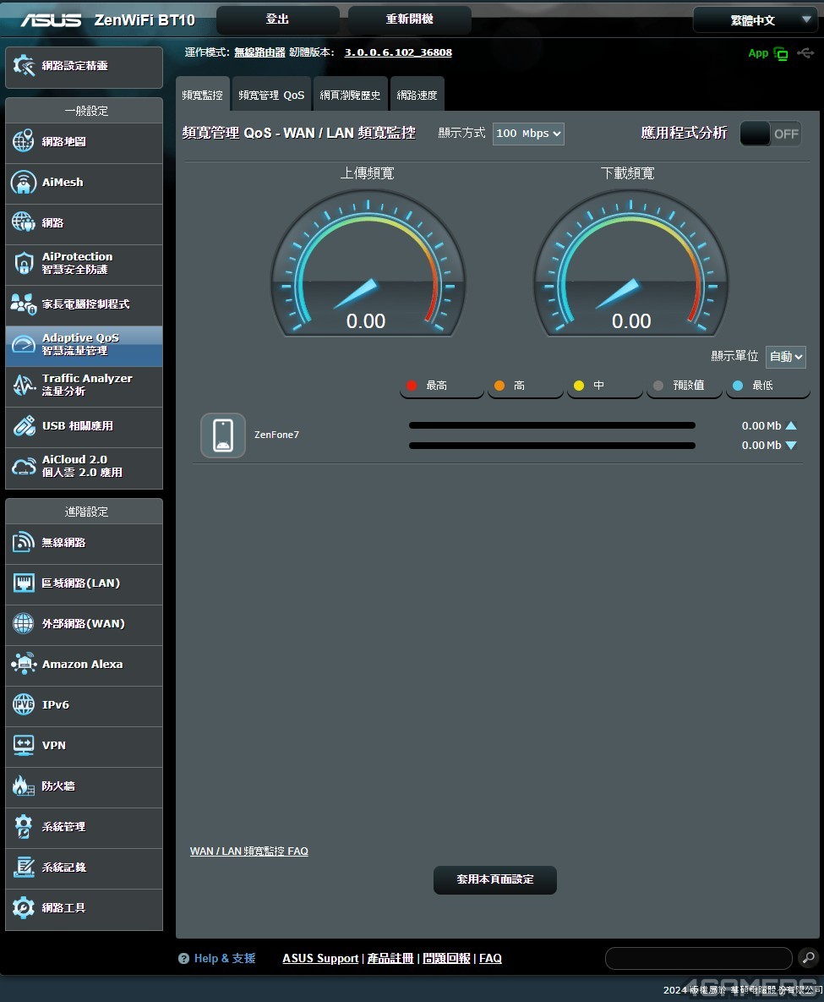Switch to 頻寬管理 QoS tab
Viewport: 824px width, 1002px height.
tap(271, 95)
